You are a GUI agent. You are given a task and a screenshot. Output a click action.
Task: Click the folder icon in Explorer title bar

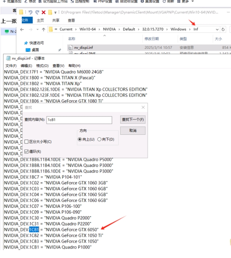(21, 12)
